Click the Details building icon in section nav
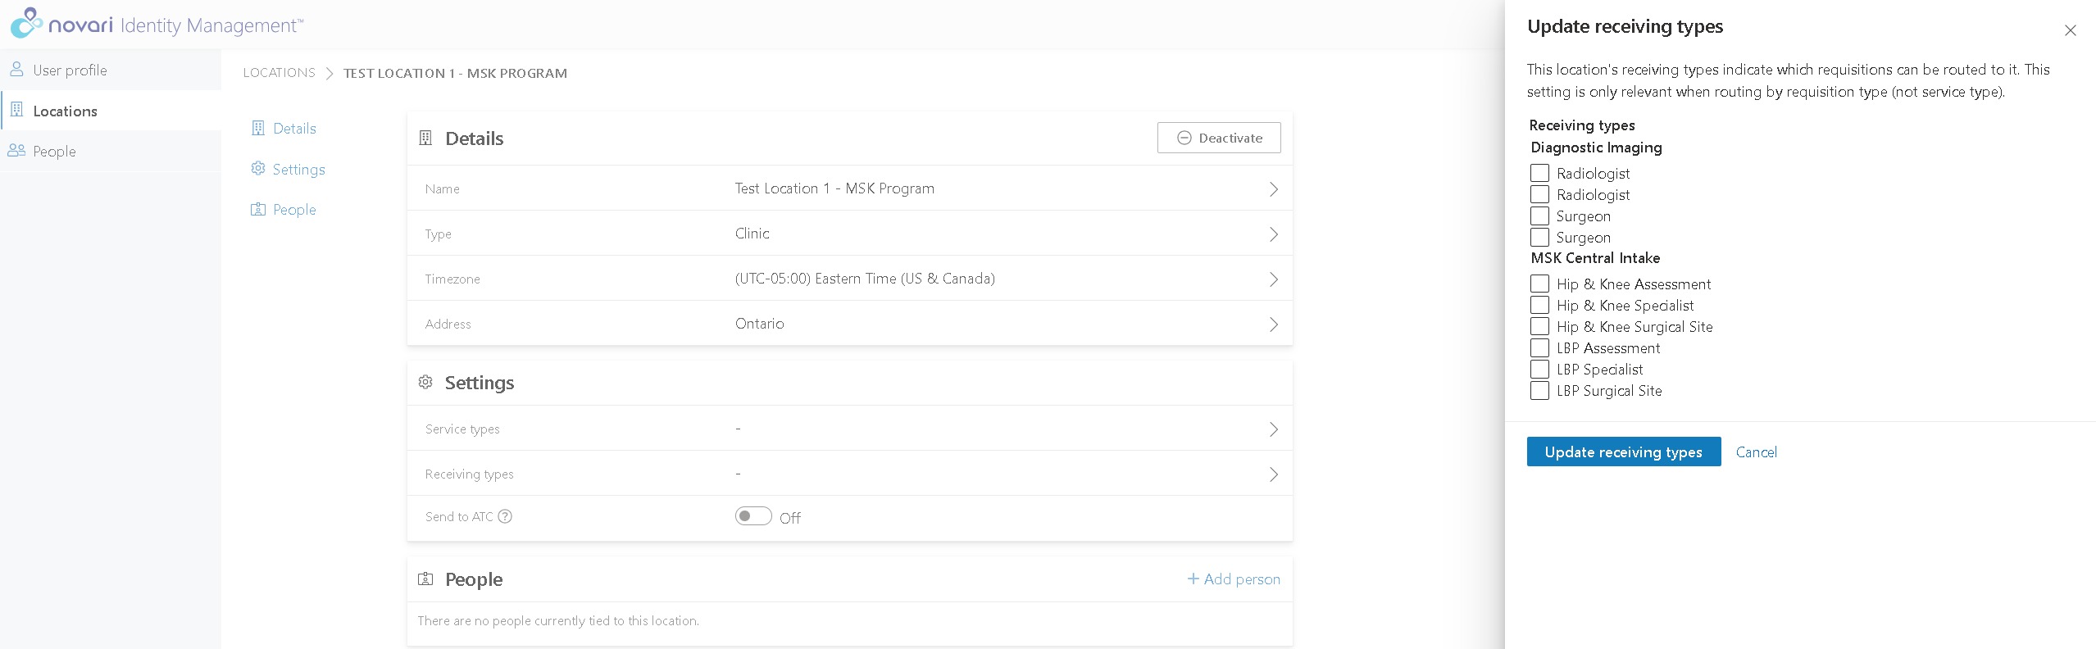This screenshot has width=2096, height=649. [258, 128]
